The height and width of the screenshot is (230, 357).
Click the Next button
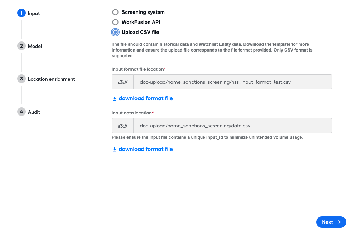coord(331,222)
